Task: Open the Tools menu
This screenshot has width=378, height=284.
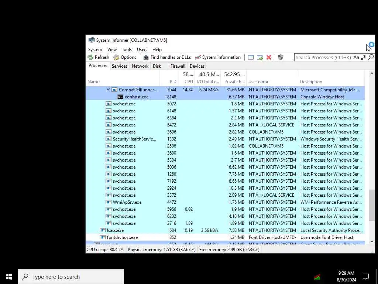Action: tap(127, 50)
